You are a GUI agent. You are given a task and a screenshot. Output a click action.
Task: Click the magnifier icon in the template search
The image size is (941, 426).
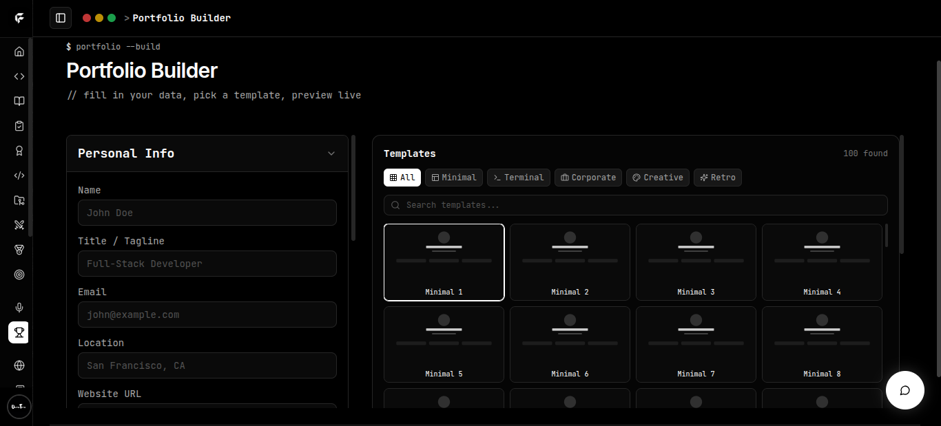pyautogui.click(x=395, y=205)
